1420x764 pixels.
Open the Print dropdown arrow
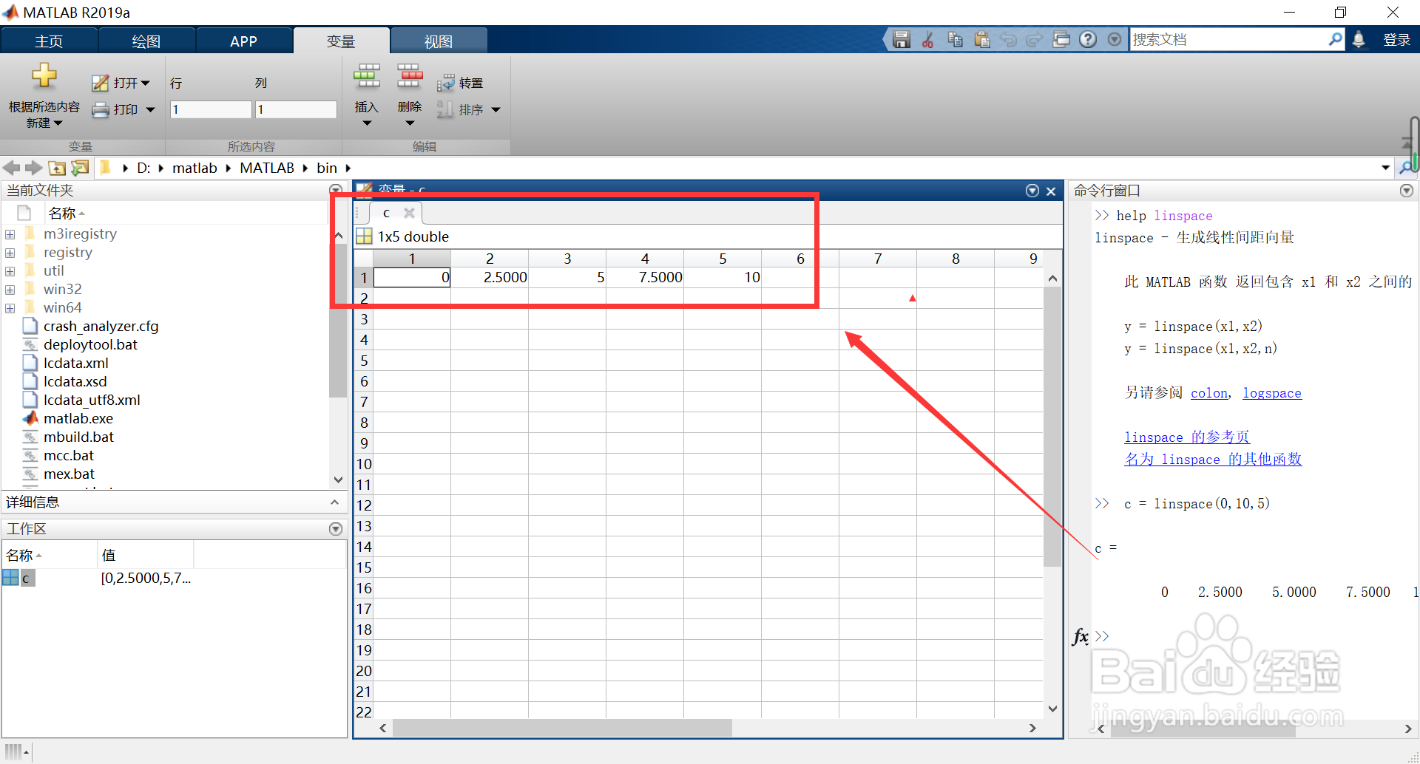point(150,109)
